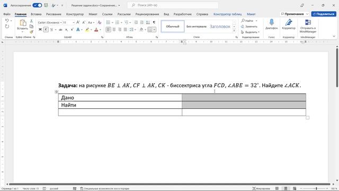Clear all formatting icon

(x=100, y=22)
